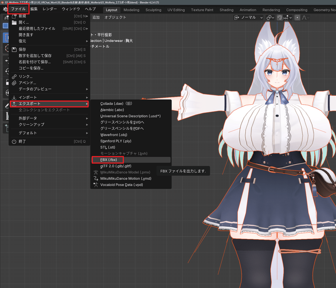Open the ノーマル transform orientation dropdown

(x=249, y=17)
